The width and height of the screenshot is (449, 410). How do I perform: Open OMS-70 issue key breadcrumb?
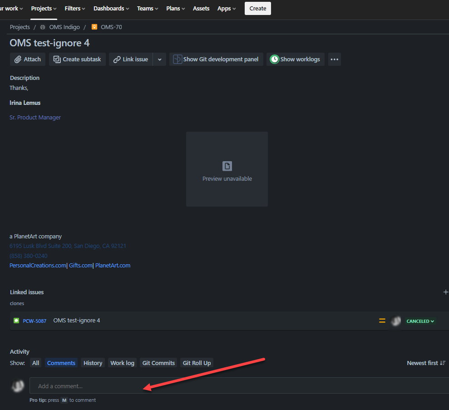tap(111, 27)
